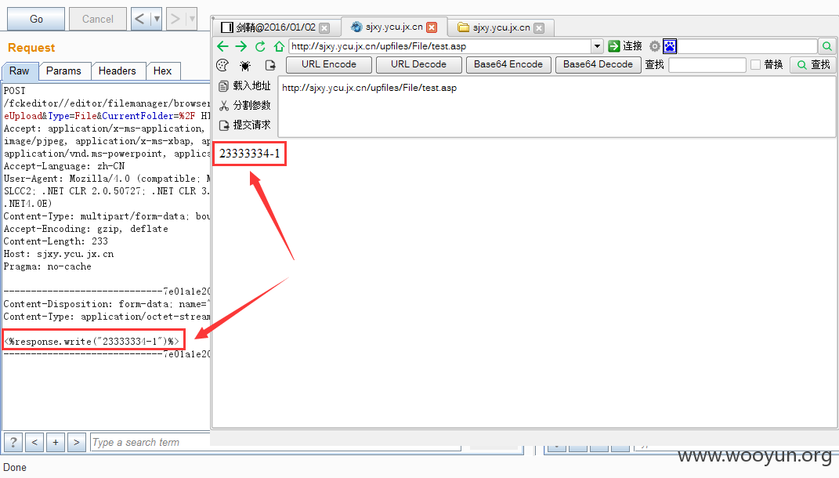
Task: Click the page export icon beside spider
Action: pyautogui.click(x=270, y=65)
